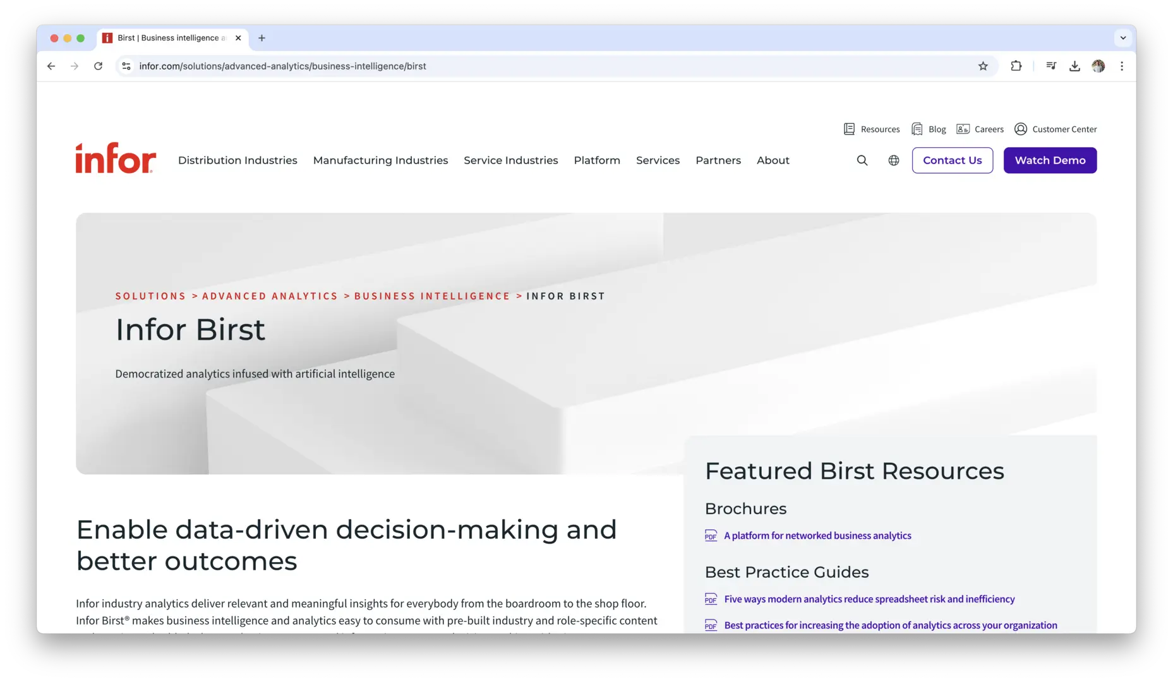Open the media control icon in toolbar
The width and height of the screenshot is (1173, 682).
[x=1051, y=66]
